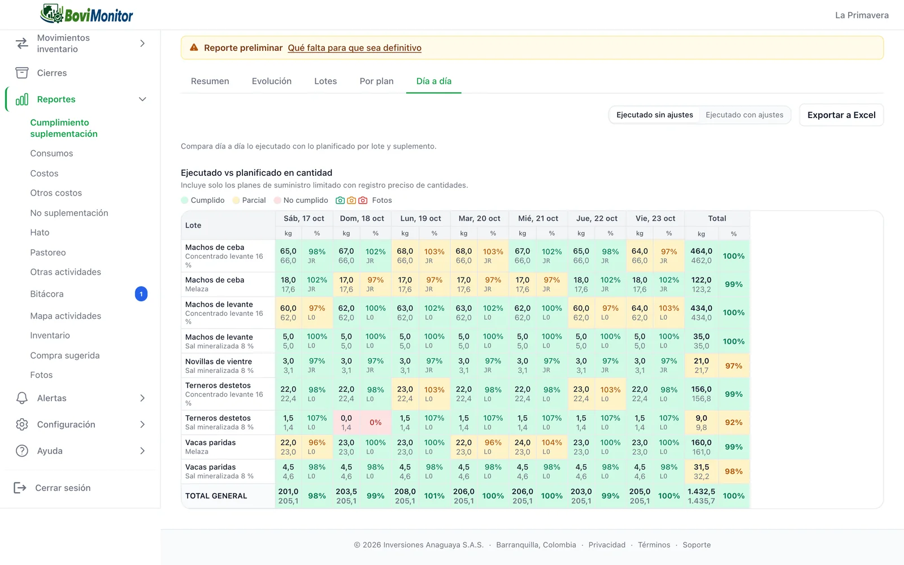Click the green camera Fotos icon
This screenshot has width=904, height=565.
point(340,200)
